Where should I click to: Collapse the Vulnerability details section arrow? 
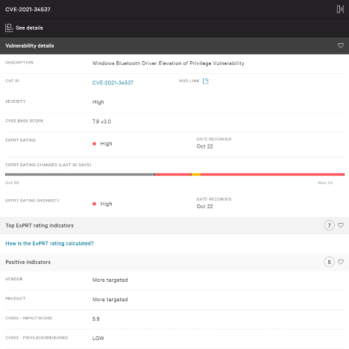(341, 45)
